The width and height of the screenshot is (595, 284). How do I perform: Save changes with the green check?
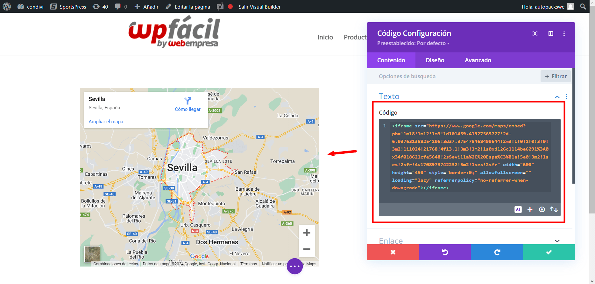[549, 252]
